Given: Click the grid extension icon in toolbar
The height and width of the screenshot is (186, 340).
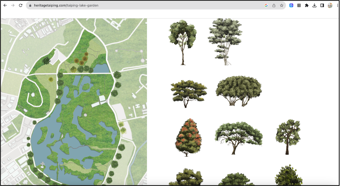Looking at the screenshot, I should (x=299, y=6).
